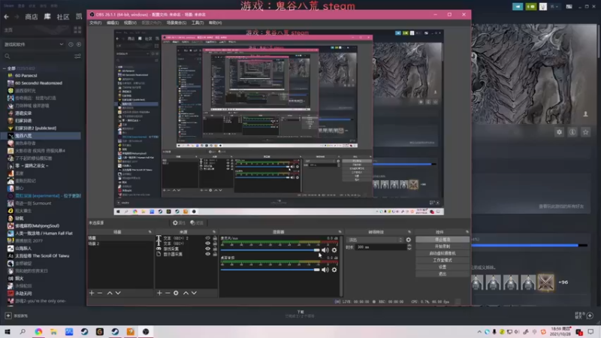This screenshot has width=601, height=338.
Task: Open settings gear for desktop audio track
Action: coord(334,270)
